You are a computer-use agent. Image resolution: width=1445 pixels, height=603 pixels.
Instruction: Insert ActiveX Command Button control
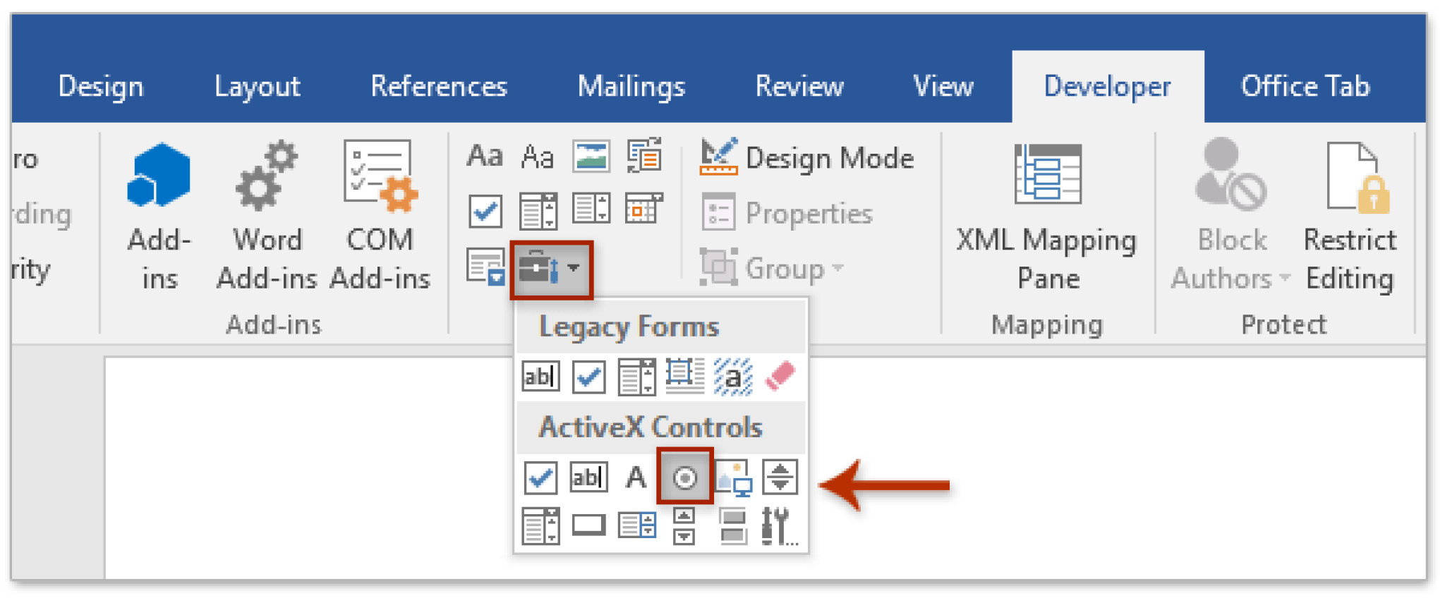588,525
